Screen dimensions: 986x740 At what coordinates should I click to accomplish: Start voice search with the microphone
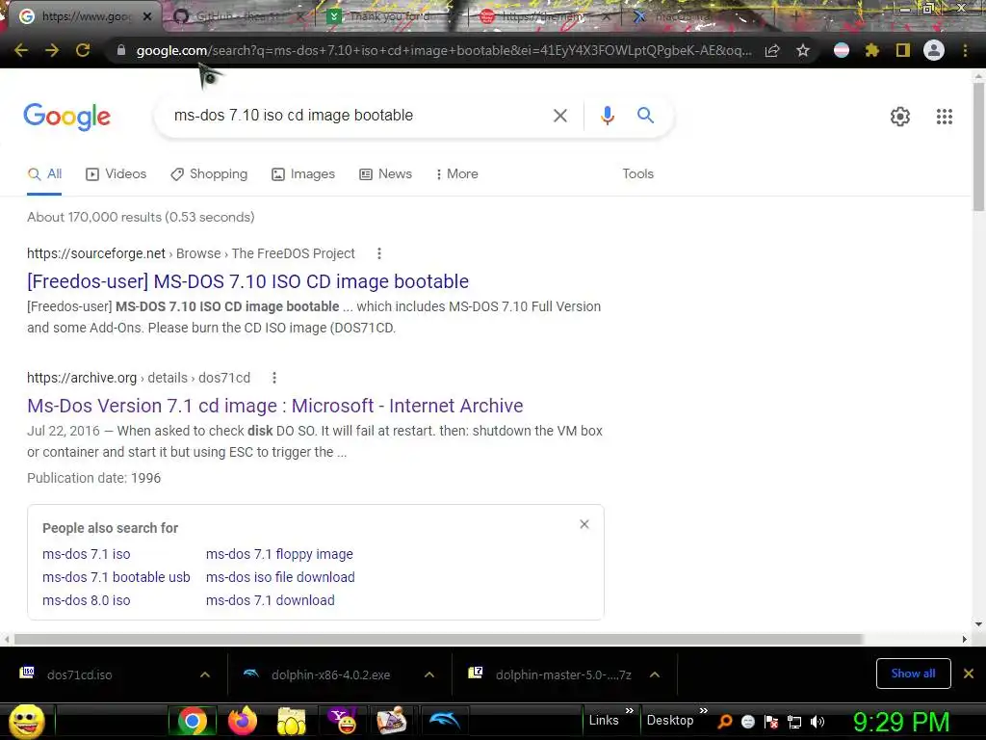coord(607,116)
